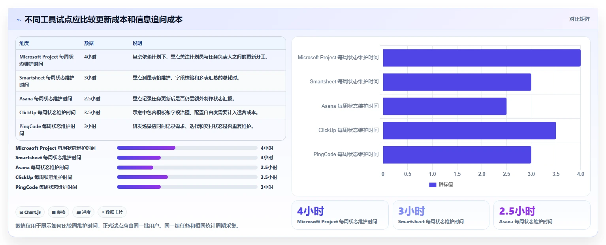Click the description starting 复杂依赖计划下

click(201, 57)
